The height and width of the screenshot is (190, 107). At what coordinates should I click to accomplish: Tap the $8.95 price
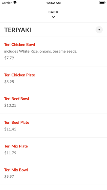click(x=9, y=82)
